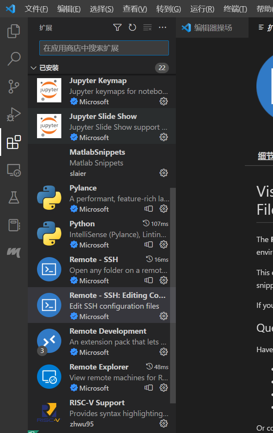Viewport: 273px width, 433px height.
Task: Switch to 编辑器操场 editor tab
Action: pyautogui.click(x=212, y=28)
